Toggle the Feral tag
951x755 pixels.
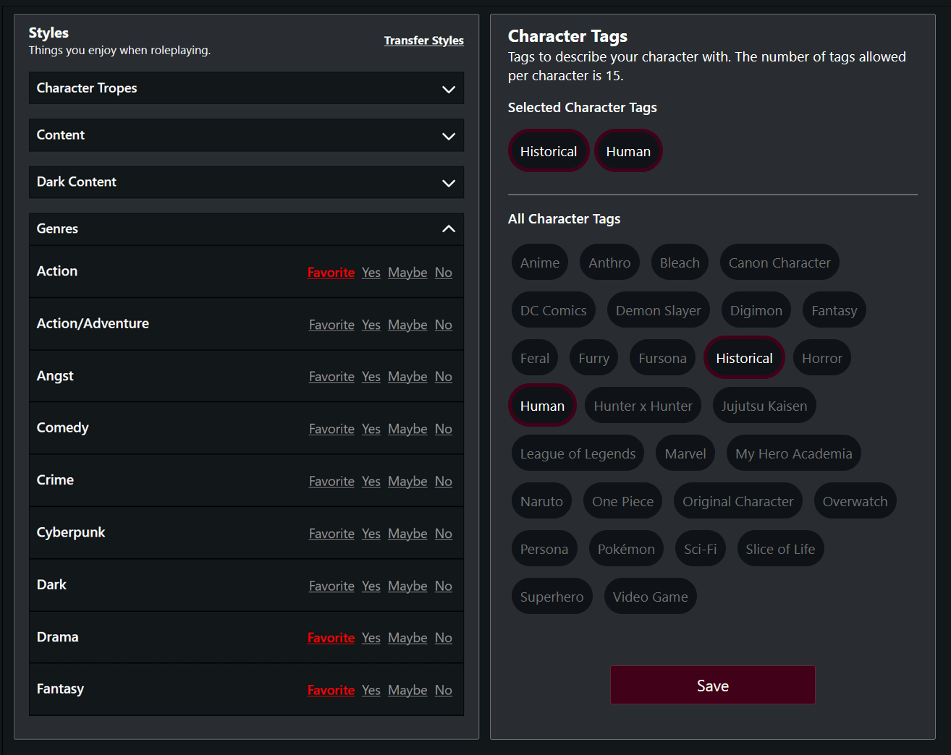[535, 358]
